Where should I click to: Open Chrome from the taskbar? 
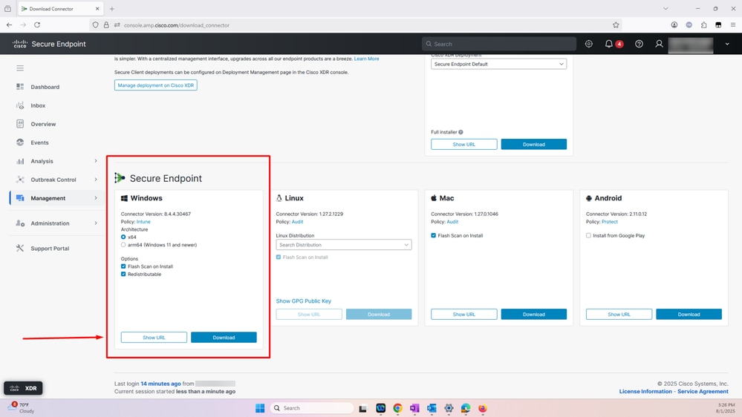point(397,408)
